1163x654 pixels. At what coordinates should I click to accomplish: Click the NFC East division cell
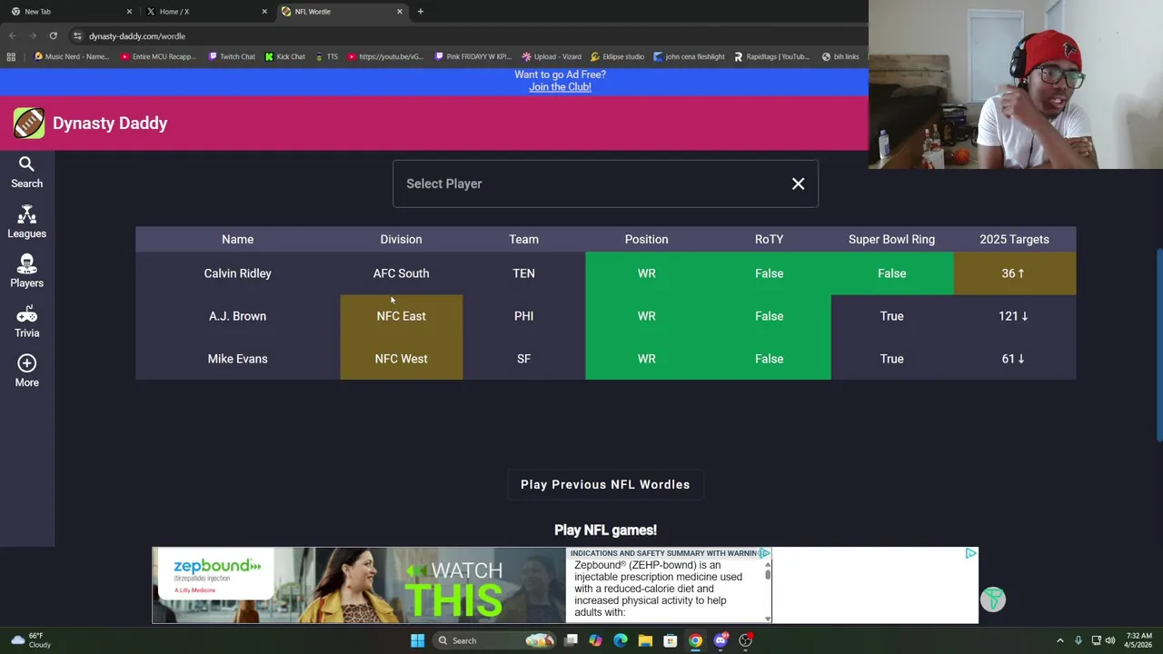click(x=401, y=316)
